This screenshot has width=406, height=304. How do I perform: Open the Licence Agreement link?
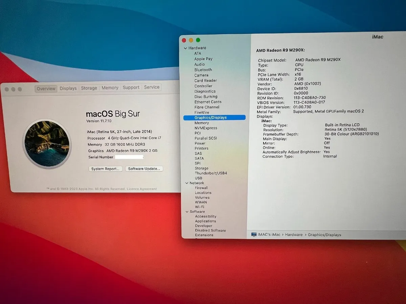(x=142, y=189)
